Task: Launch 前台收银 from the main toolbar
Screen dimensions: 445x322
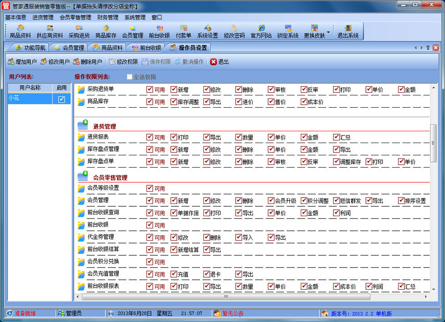Action: coord(159,31)
